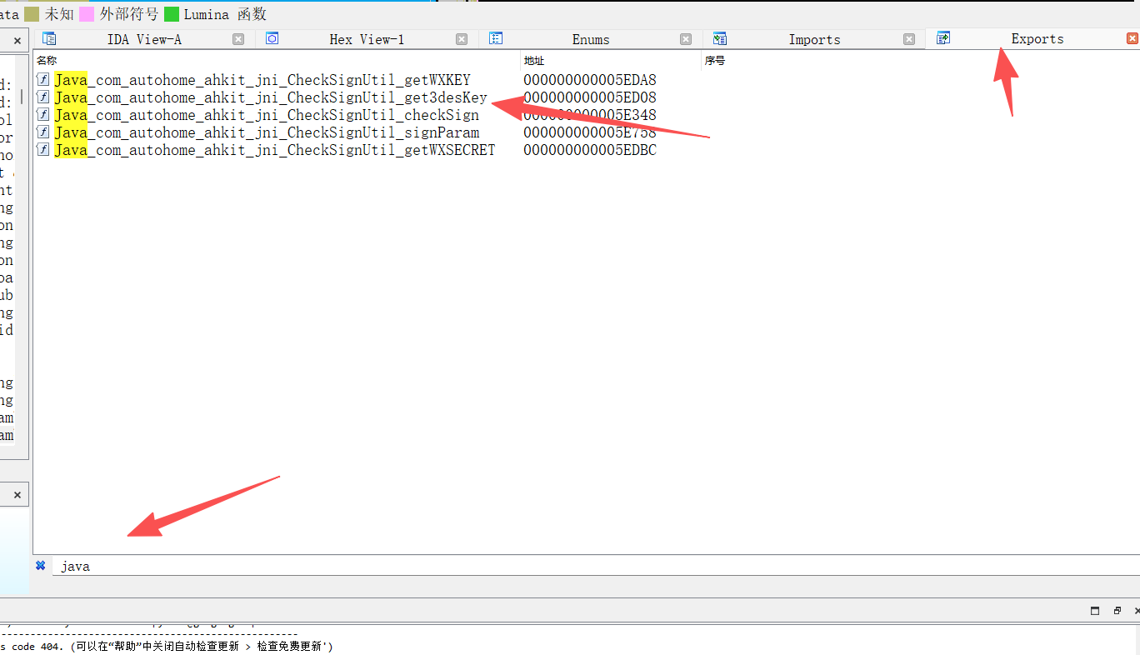Select the Exports tab
The width and height of the screenshot is (1140, 655).
tap(1037, 38)
